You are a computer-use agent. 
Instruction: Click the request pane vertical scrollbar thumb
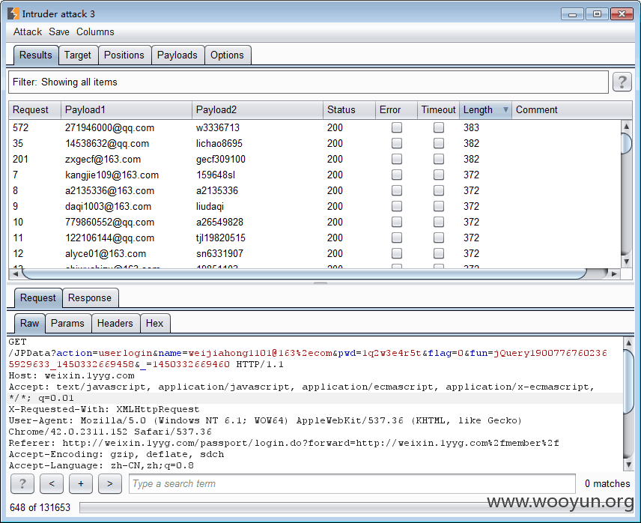(628, 381)
